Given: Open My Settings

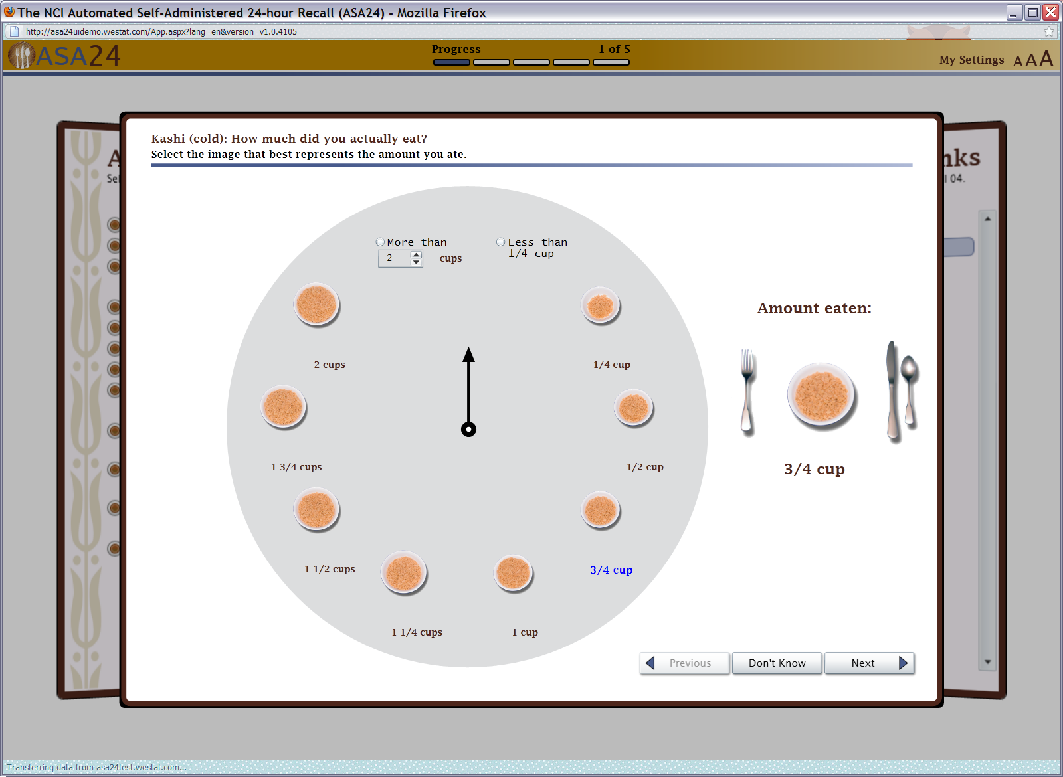Looking at the screenshot, I should point(971,60).
